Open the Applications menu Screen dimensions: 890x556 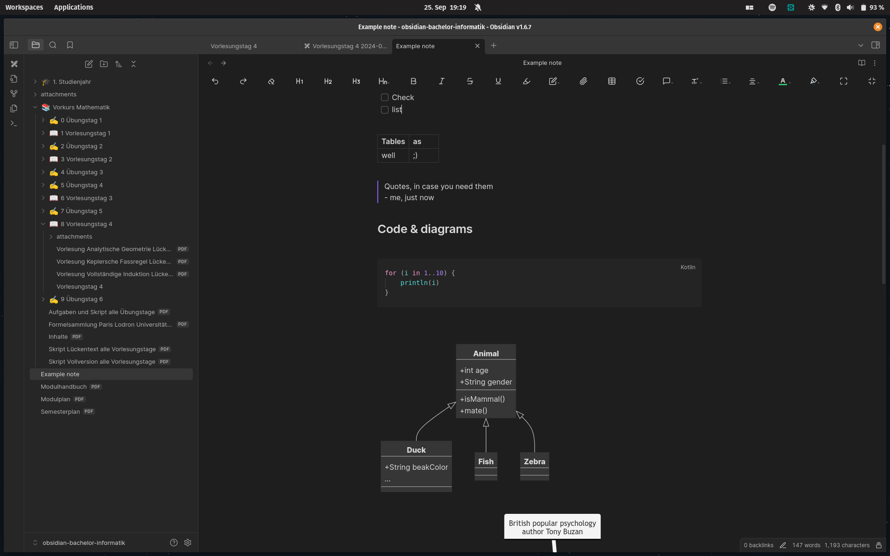click(73, 7)
